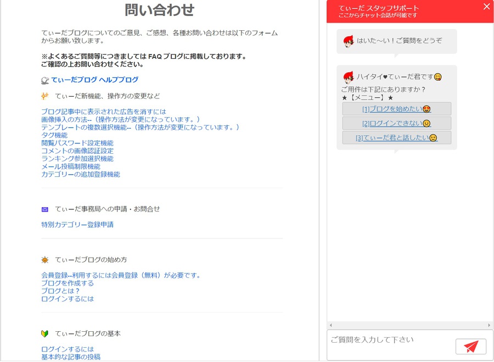The height and width of the screenshot is (362, 494).
Task: Open メール投稿制限機能 link
Action: click(71, 166)
